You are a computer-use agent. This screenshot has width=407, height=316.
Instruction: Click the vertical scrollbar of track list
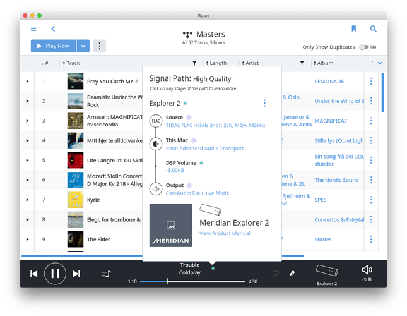(x=382, y=92)
